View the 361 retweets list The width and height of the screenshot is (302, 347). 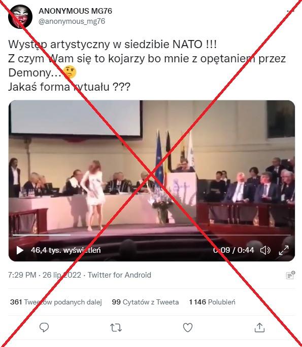tap(56, 302)
